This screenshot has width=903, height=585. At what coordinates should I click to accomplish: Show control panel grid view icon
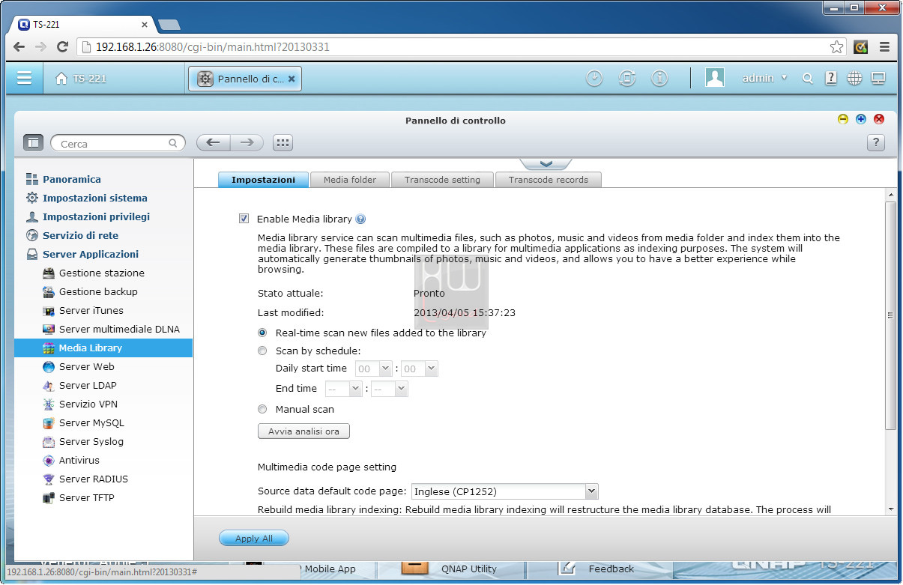pos(283,142)
